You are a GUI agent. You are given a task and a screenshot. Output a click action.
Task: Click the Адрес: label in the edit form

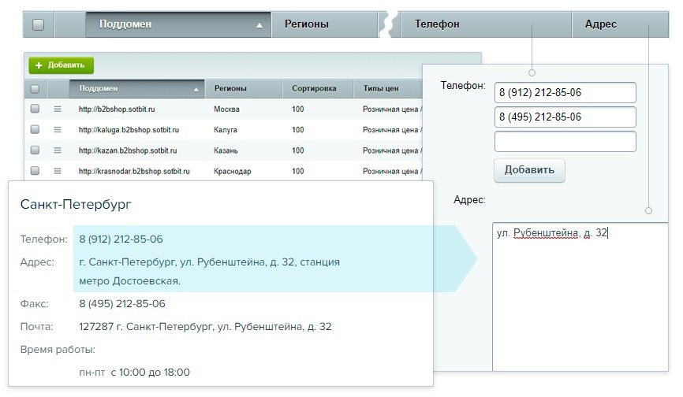coord(469,200)
